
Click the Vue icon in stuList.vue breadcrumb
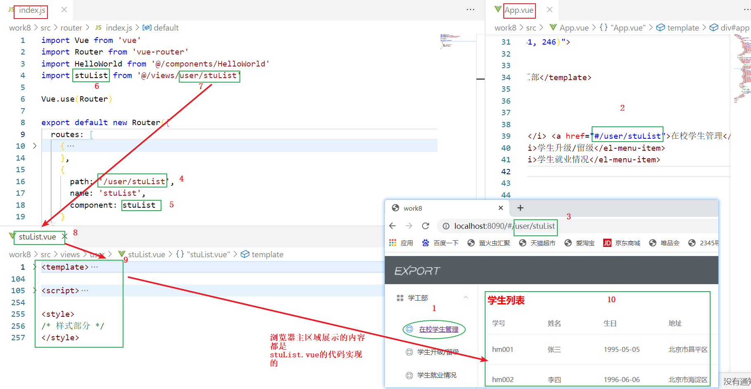tap(122, 254)
